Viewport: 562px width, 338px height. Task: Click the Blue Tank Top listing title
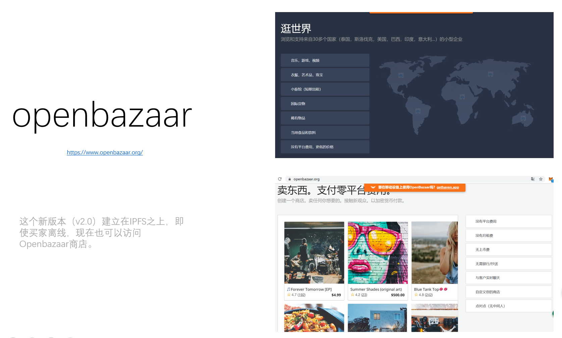pos(426,289)
